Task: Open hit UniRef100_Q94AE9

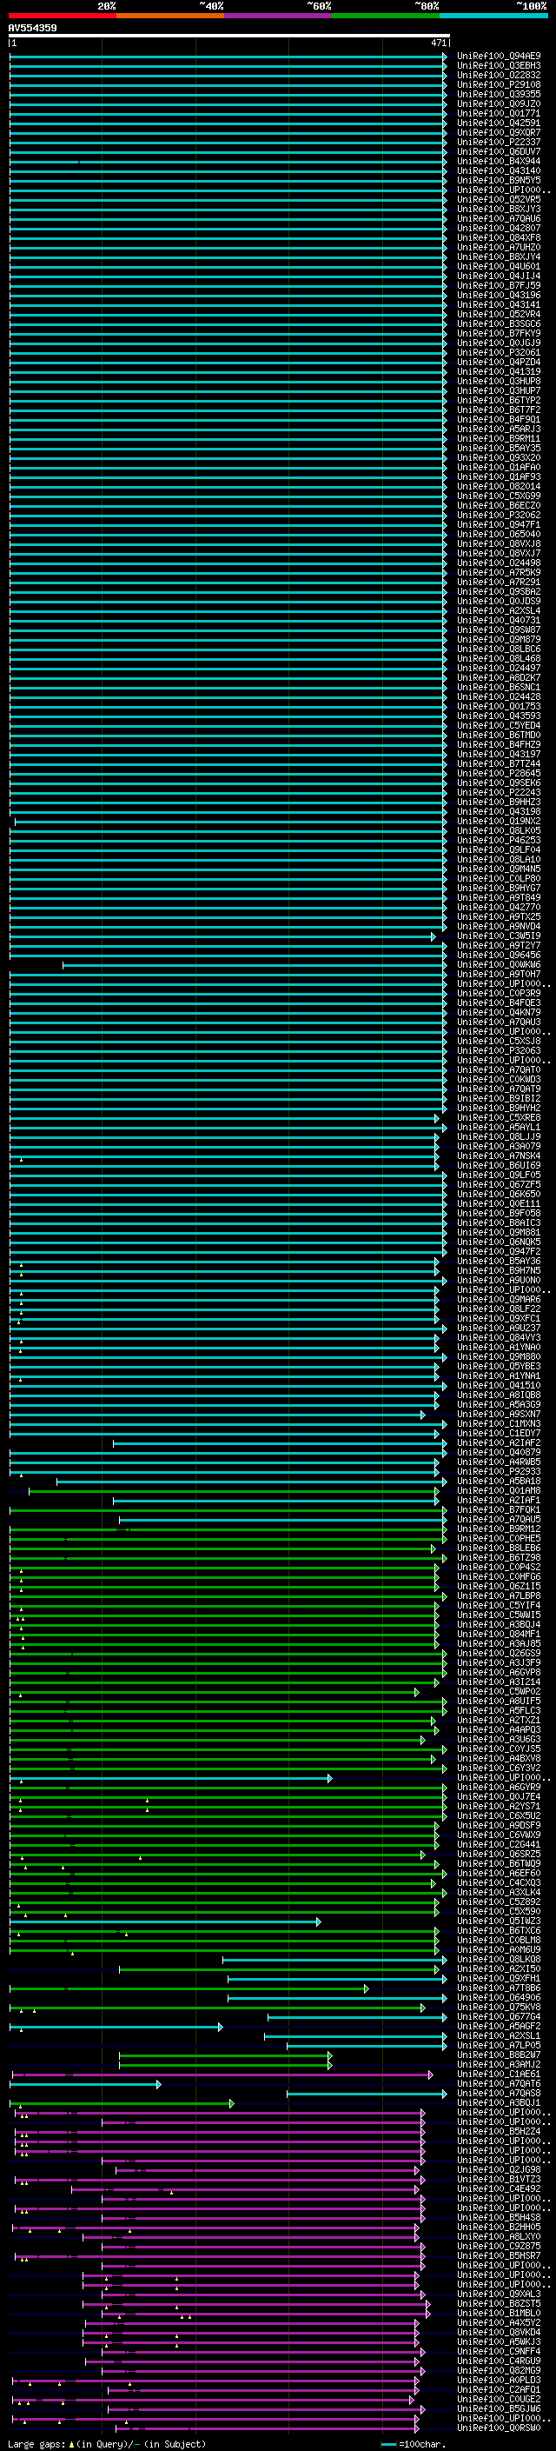Action: coord(499,57)
